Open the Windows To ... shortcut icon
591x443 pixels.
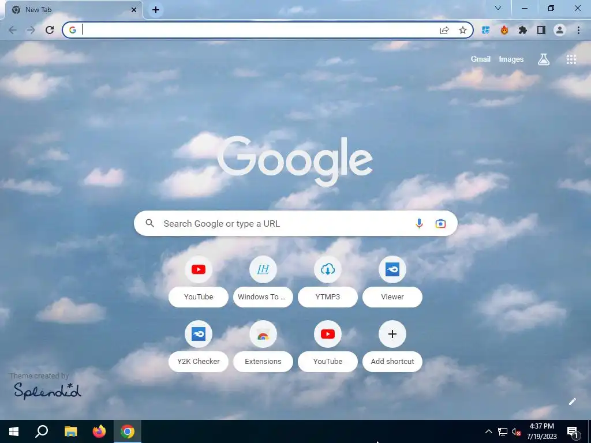[x=263, y=269]
